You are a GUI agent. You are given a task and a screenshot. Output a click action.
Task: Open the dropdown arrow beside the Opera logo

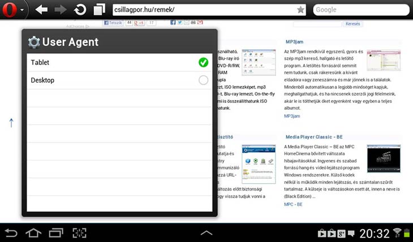click(22, 10)
